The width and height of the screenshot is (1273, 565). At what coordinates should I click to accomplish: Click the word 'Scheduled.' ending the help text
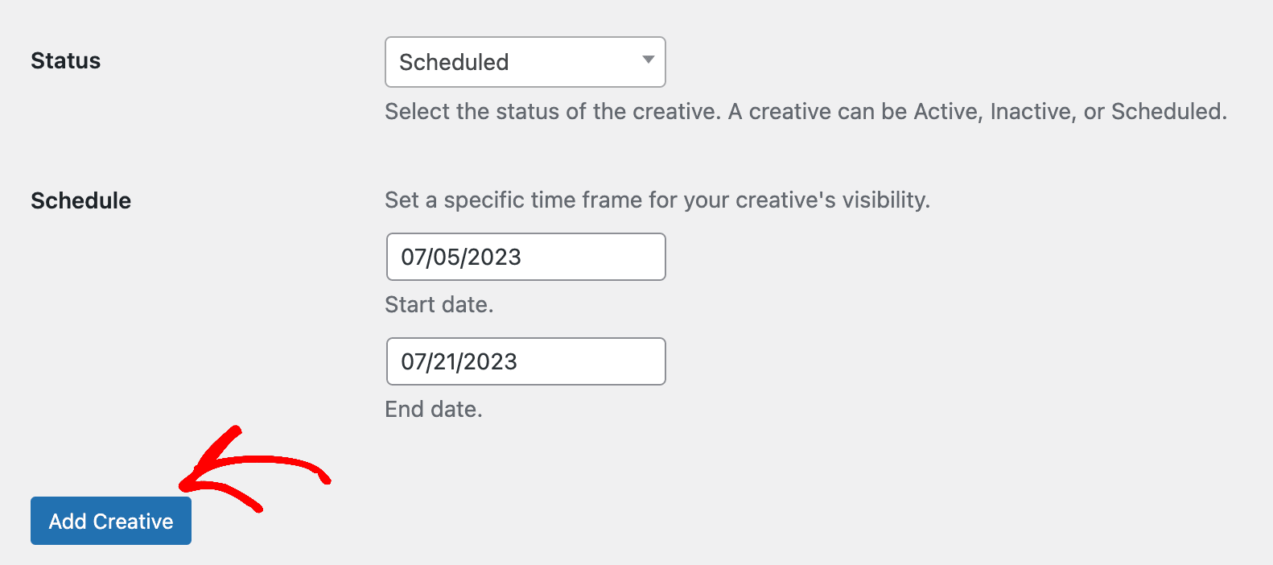(x=1169, y=111)
